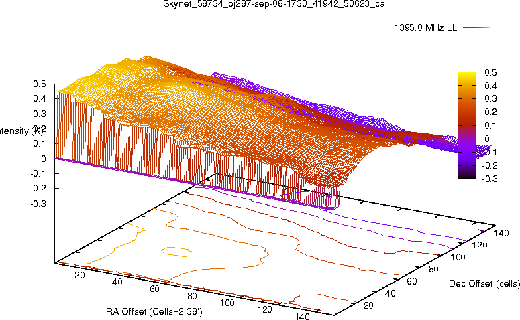
Task: Click the small closed yellow contour on base plane
Action: tap(177, 252)
